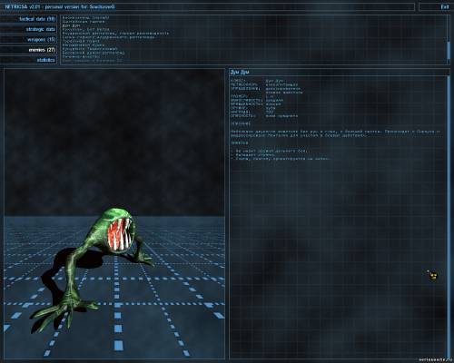Image resolution: width=454 pixels, height=363 pixels.
Task: Select the entry just above Дум Дум
Action: click(84, 22)
